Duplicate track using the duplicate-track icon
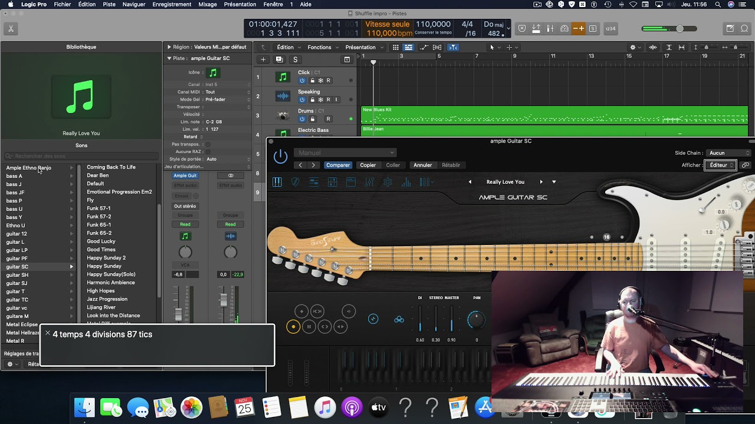The height and width of the screenshot is (424, 755). pyautogui.click(x=279, y=59)
